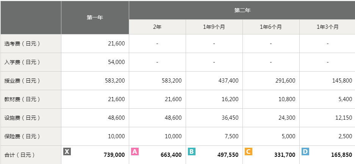The height and width of the screenshot is (164, 355).
Task: Click the blue D badge icon
Action: (x=305, y=152)
